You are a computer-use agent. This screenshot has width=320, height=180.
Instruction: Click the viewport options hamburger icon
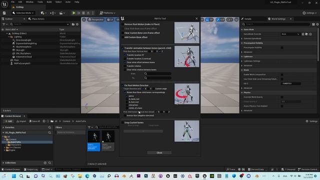tap(84, 19)
